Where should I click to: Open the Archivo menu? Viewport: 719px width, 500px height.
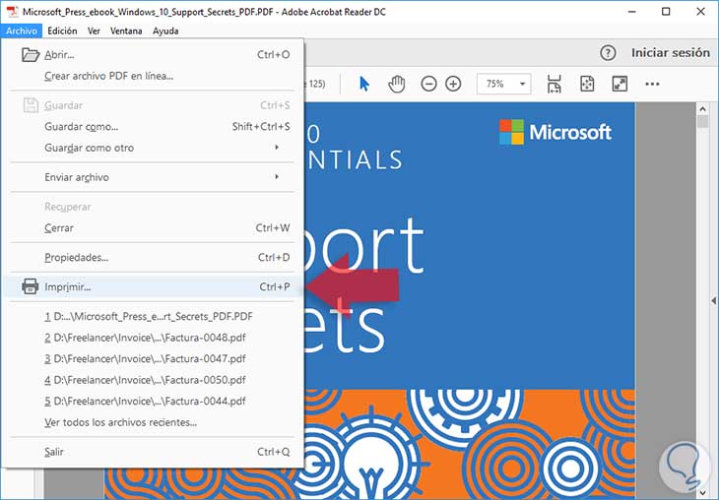click(22, 31)
